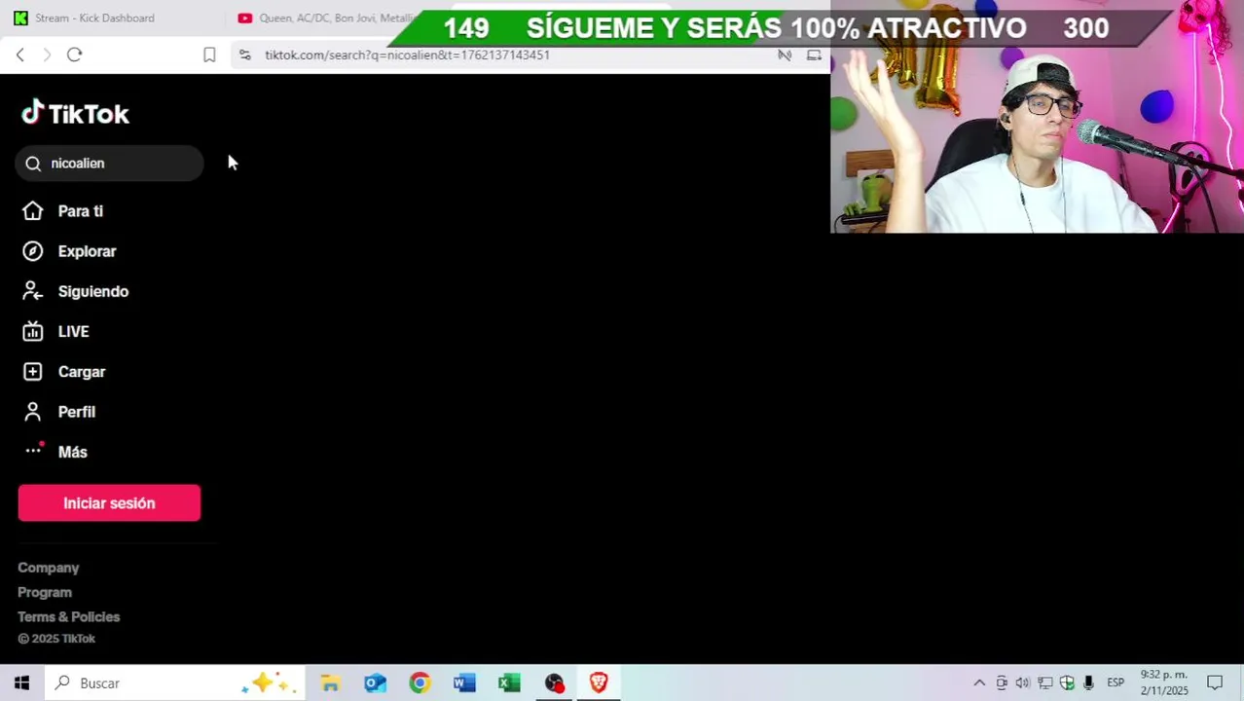Click the home icon beside Para ti

(33, 211)
